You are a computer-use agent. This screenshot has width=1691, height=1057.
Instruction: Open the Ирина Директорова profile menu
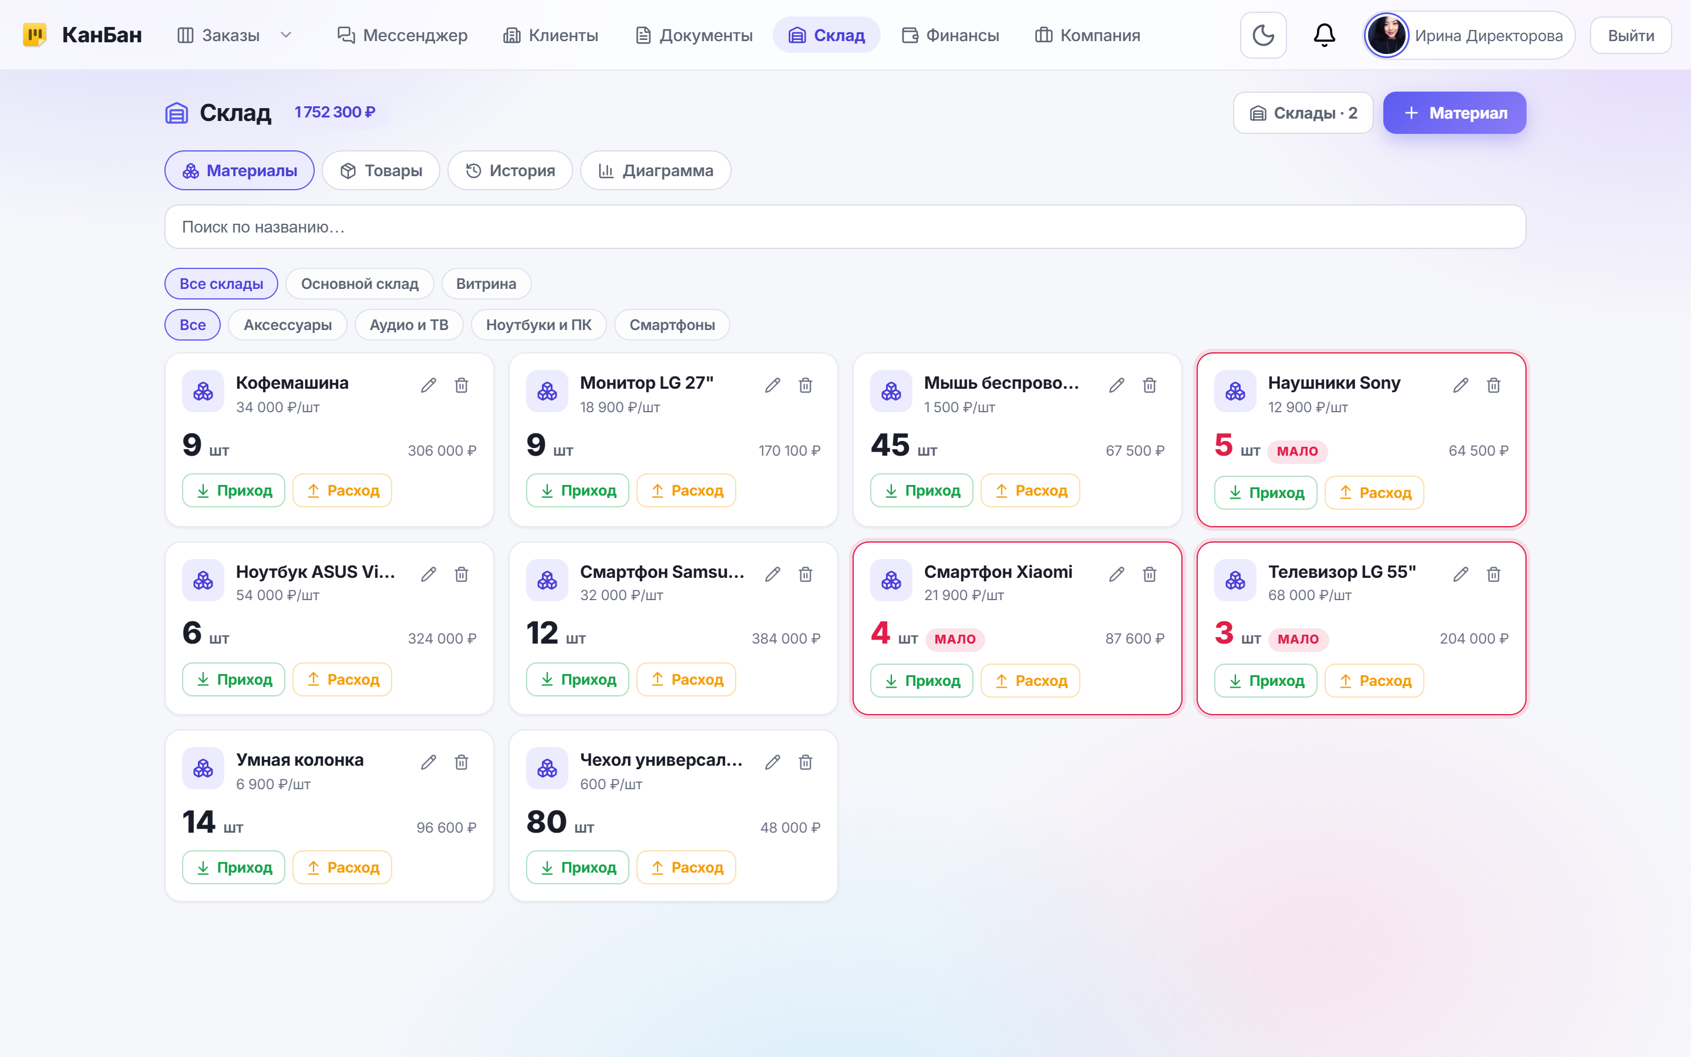pos(1468,35)
